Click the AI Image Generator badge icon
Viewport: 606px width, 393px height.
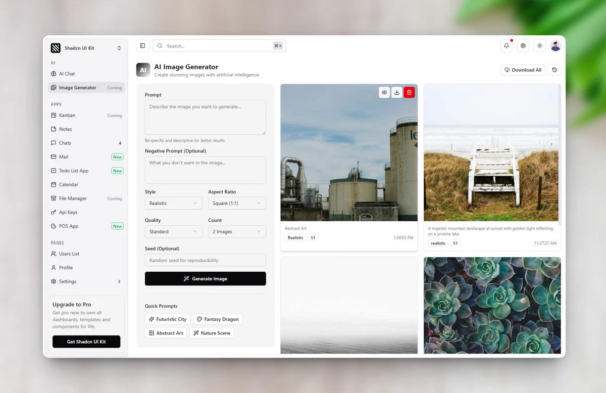143,70
